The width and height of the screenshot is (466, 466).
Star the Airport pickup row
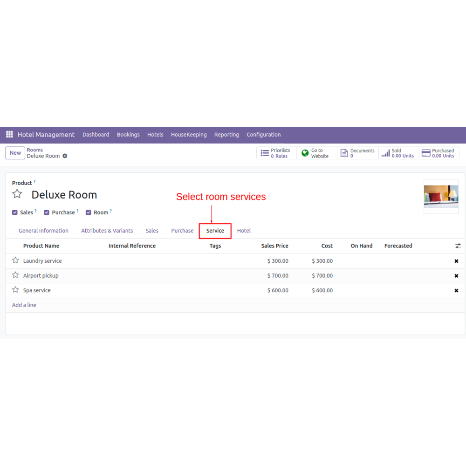tap(15, 275)
